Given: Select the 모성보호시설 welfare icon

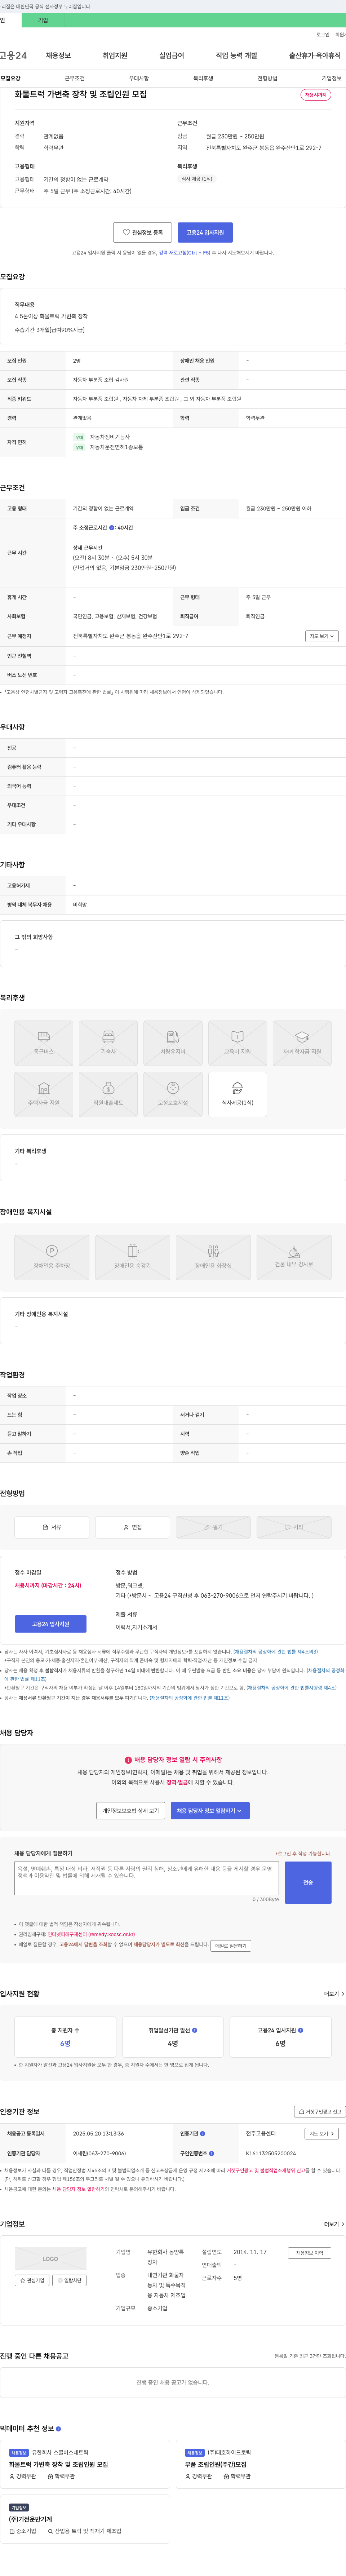Looking at the screenshot, I should pos(173,1094).
